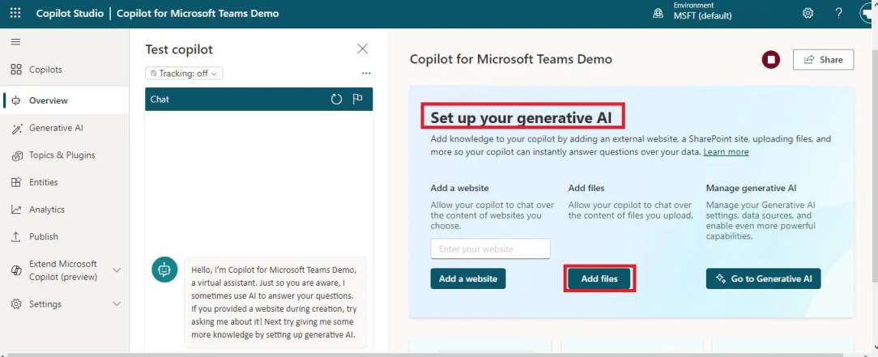
Task: Open Topics & Plugins in sidebar
Action: [x=62, y=155]
